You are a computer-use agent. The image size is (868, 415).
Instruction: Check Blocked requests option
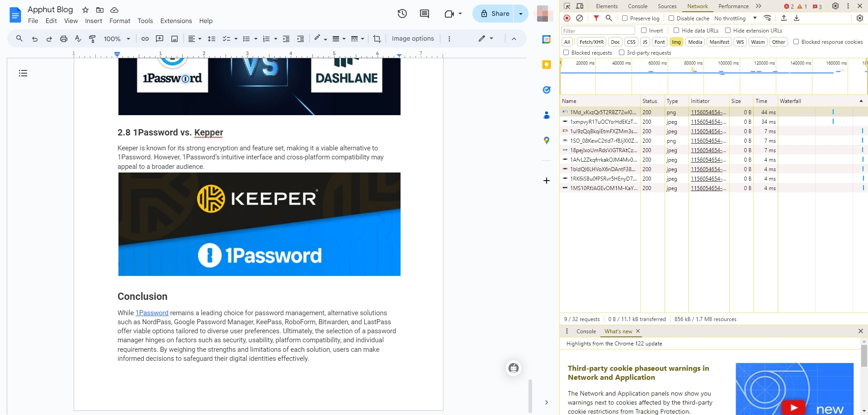566,52
